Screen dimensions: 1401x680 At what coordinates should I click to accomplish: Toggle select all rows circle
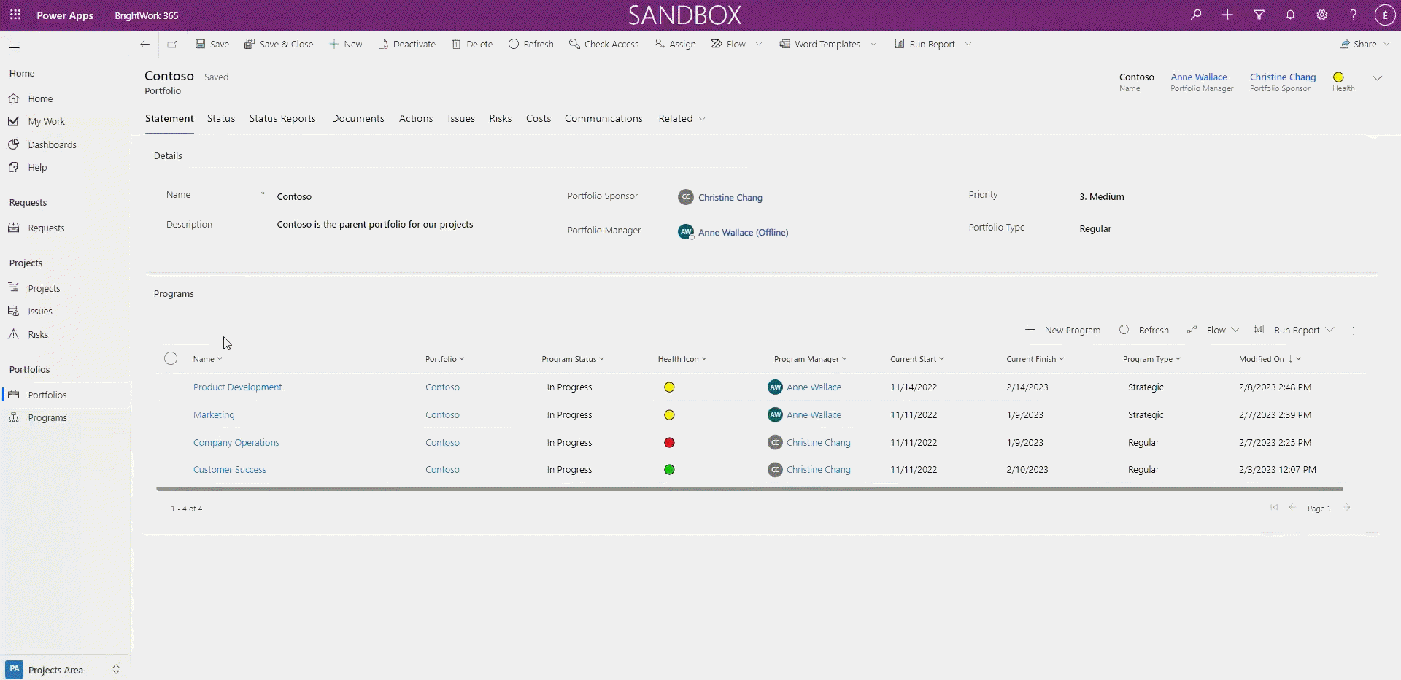click(171, 359)
